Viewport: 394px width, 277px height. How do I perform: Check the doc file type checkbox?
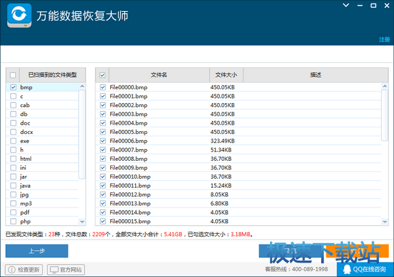tap(13, 123)
